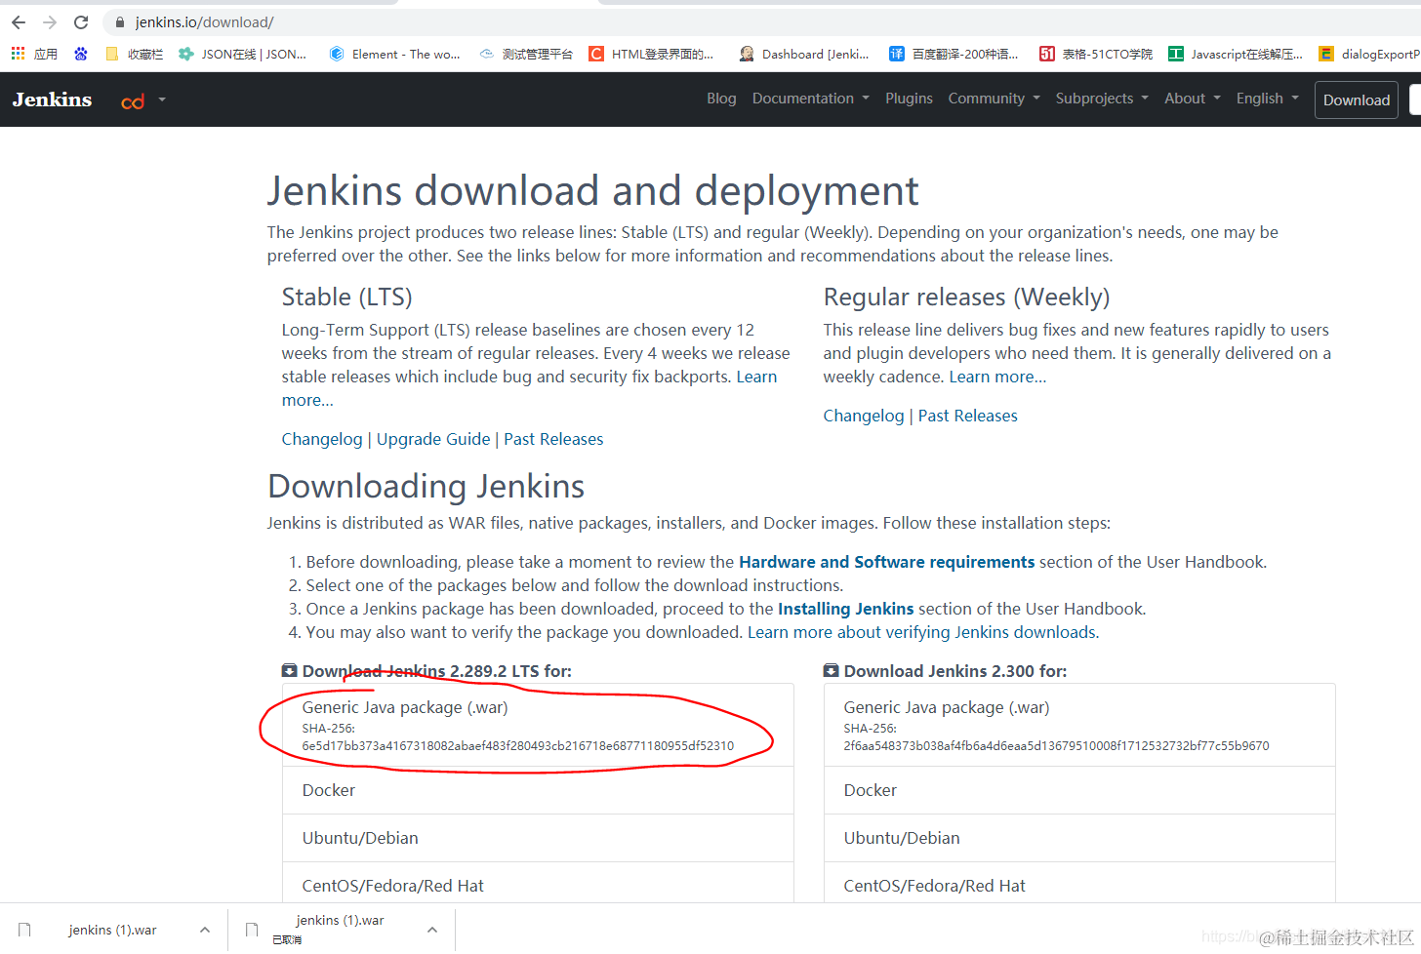Click the browser forward arrow
1421x954 pixels.
50,21
